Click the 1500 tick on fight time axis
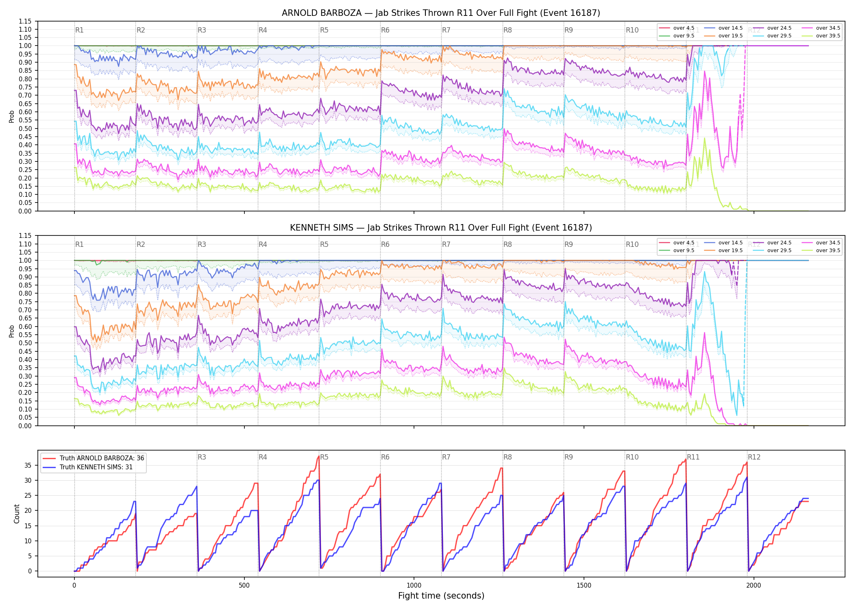854x610 pixels. [584, 585]
